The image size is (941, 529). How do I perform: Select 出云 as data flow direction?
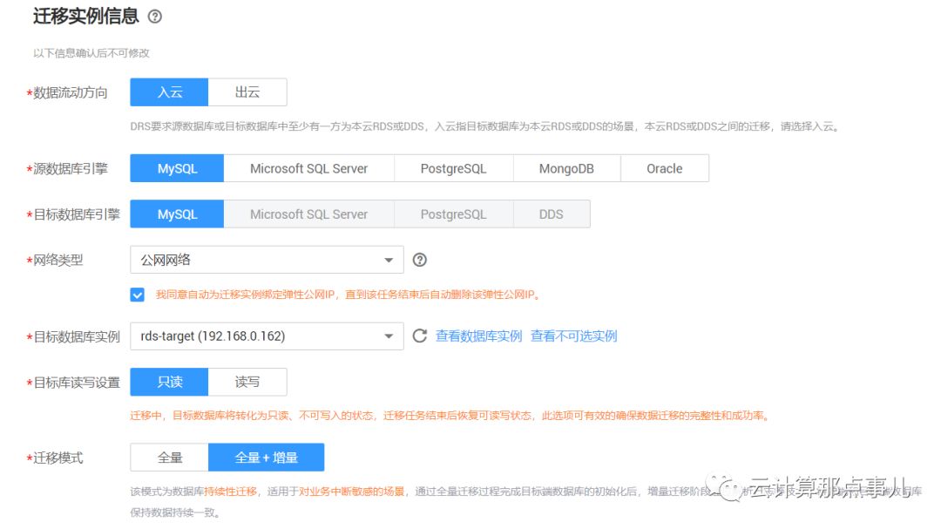[247, 92]
